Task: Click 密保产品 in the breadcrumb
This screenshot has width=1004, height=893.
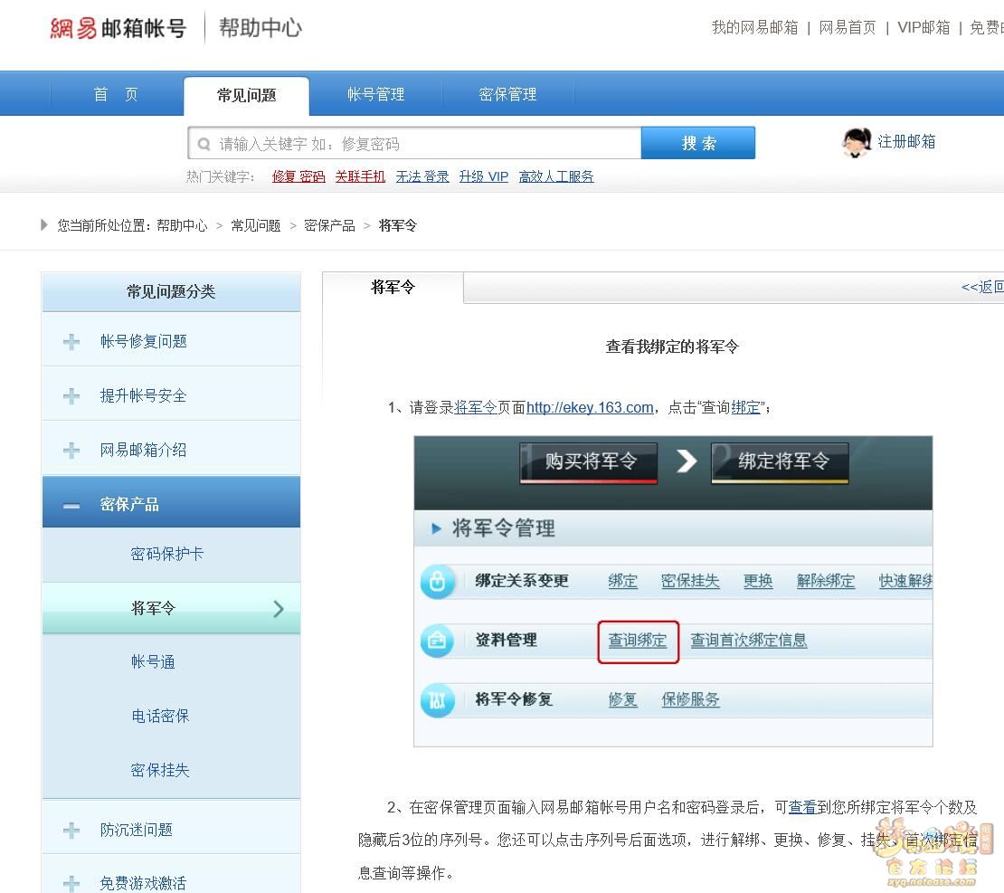Action: tap(329, 225)
